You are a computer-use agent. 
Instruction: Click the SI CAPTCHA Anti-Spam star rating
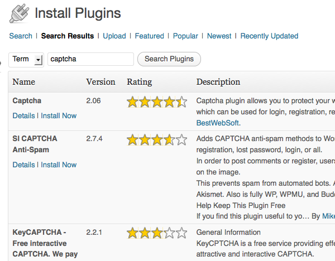point(157,140)
